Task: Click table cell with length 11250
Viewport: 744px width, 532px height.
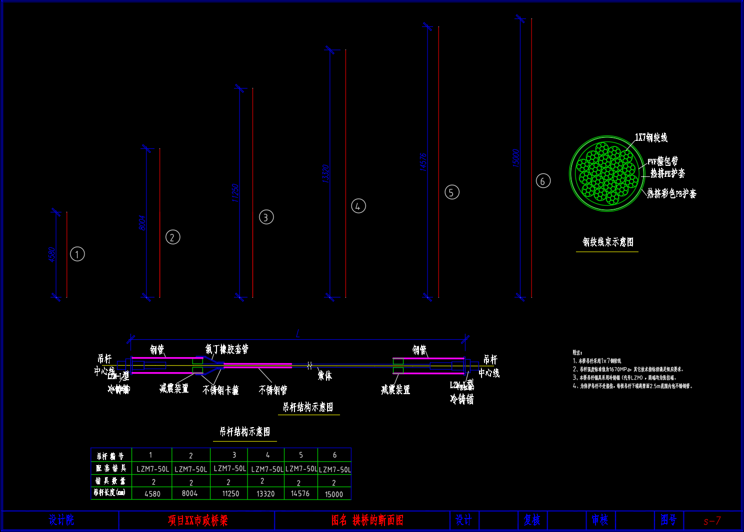Action: pos(230,494)
